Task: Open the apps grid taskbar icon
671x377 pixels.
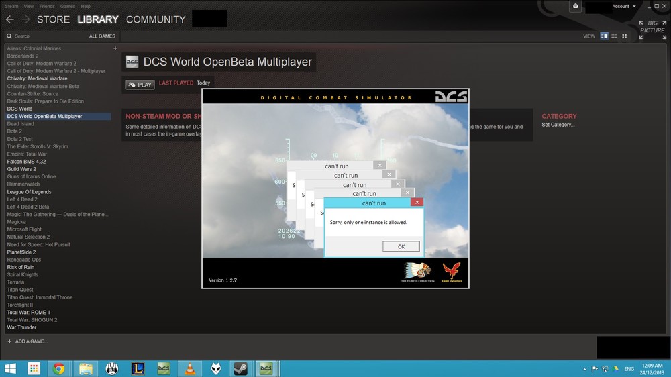Action: (34, 368)
